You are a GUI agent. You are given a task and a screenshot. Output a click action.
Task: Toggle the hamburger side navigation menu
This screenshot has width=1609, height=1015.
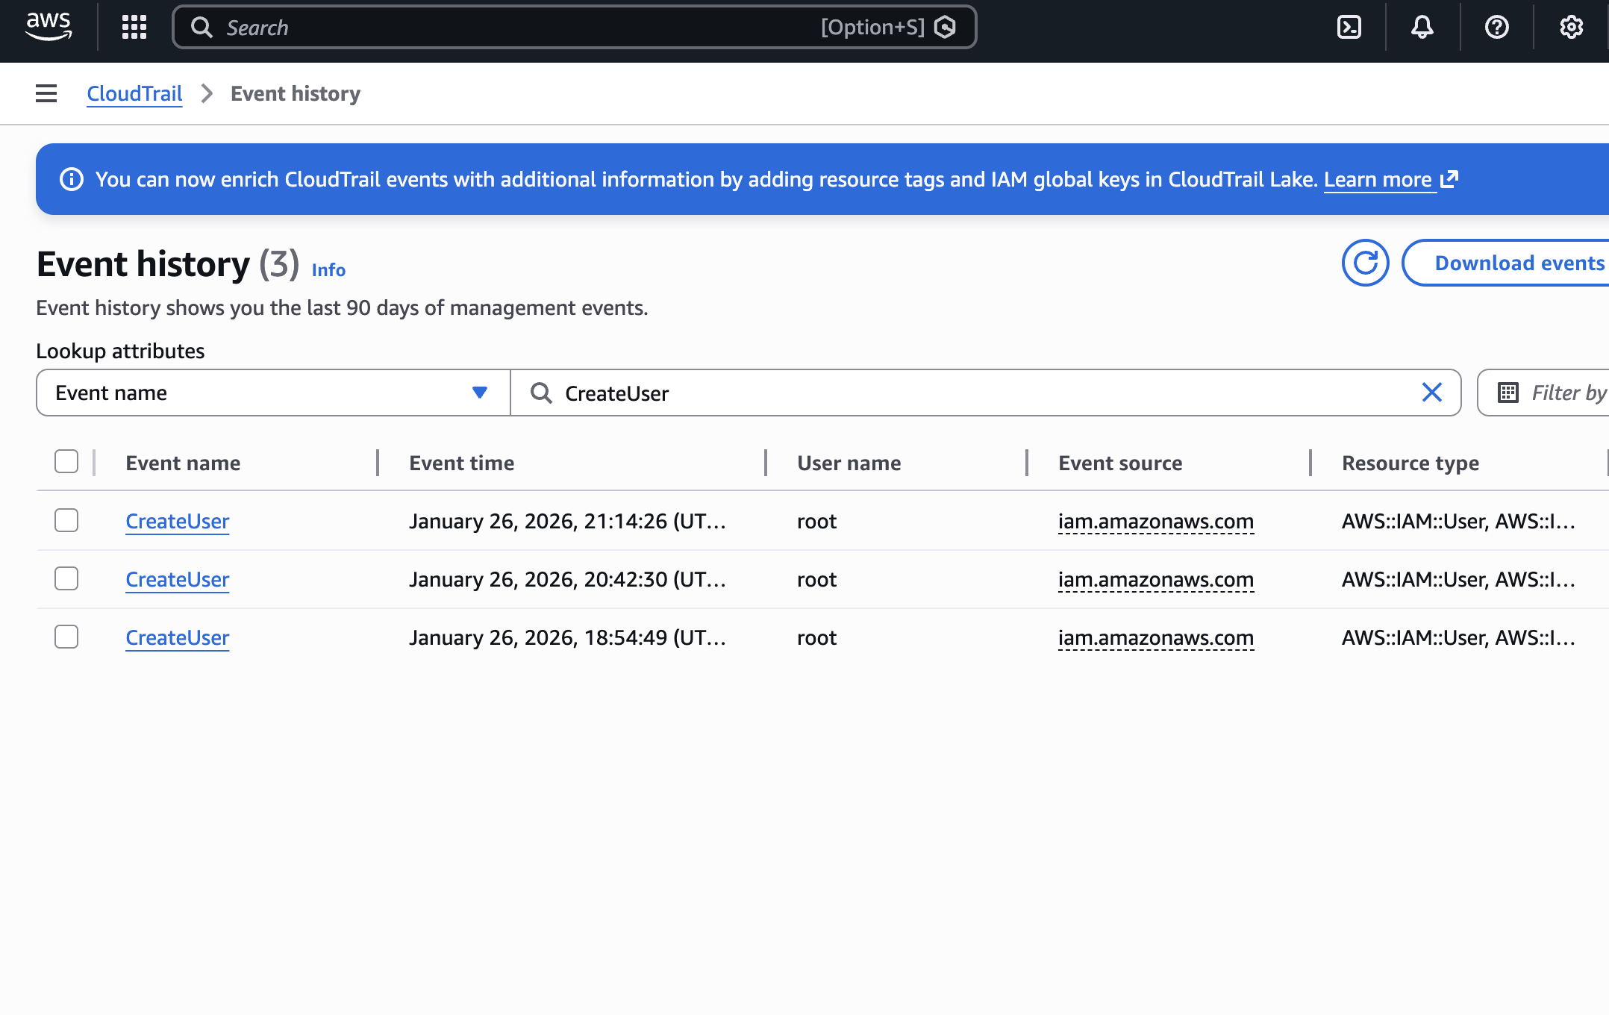pyautogui.click(x=46, y=93)
